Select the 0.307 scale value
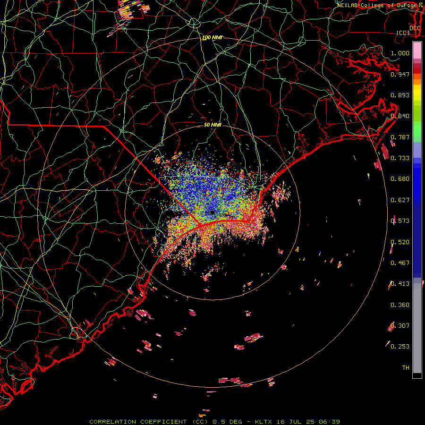Viewport: 425px width, 425px height. click(x=400, y=326)
